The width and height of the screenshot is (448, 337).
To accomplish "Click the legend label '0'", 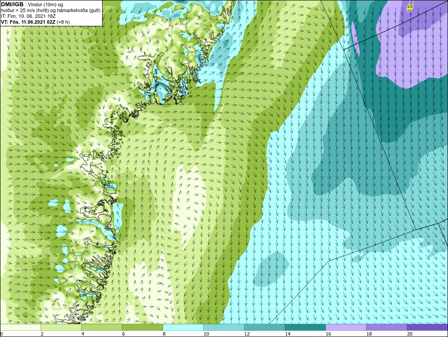I will click(1, 334).
